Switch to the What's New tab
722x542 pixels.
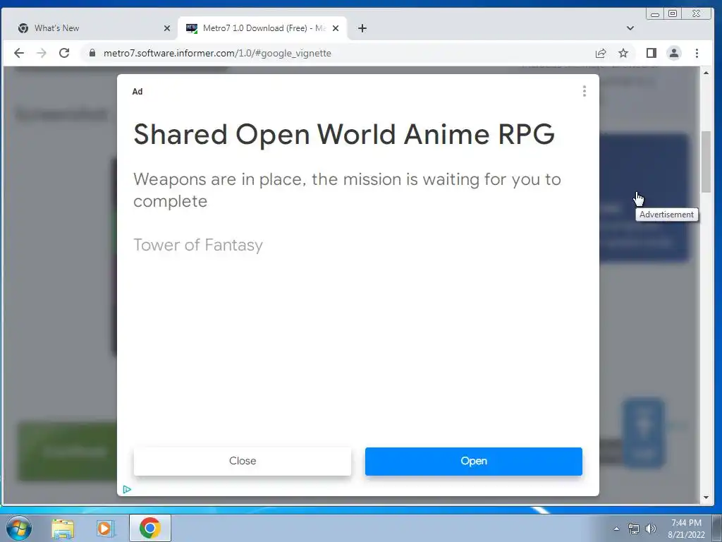click(x=91, y=28)
